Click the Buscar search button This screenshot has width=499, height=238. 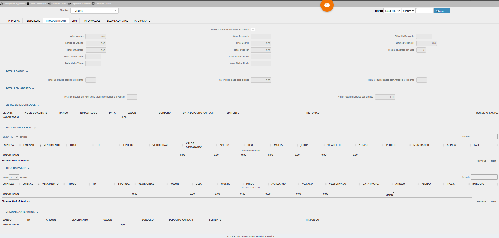click(442, 11)
